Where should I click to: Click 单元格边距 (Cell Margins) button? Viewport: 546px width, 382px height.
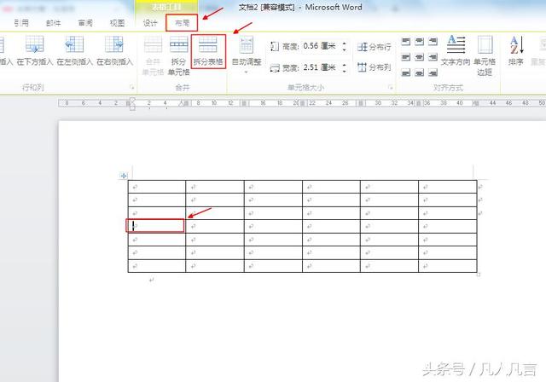click(x=485, y=55)
